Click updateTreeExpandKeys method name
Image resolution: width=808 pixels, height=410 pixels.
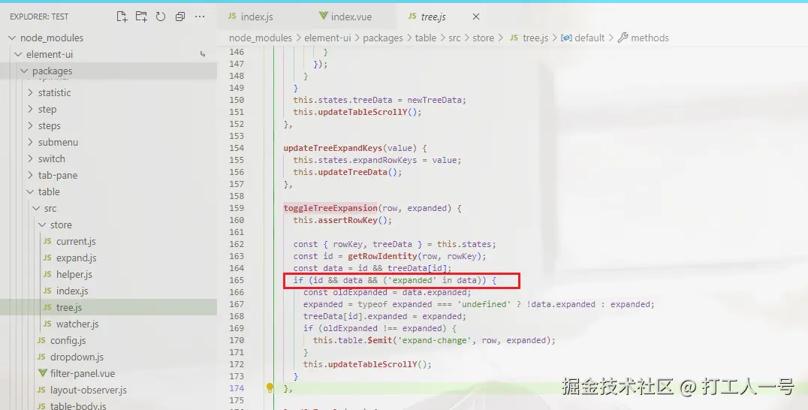coord(333,148)
